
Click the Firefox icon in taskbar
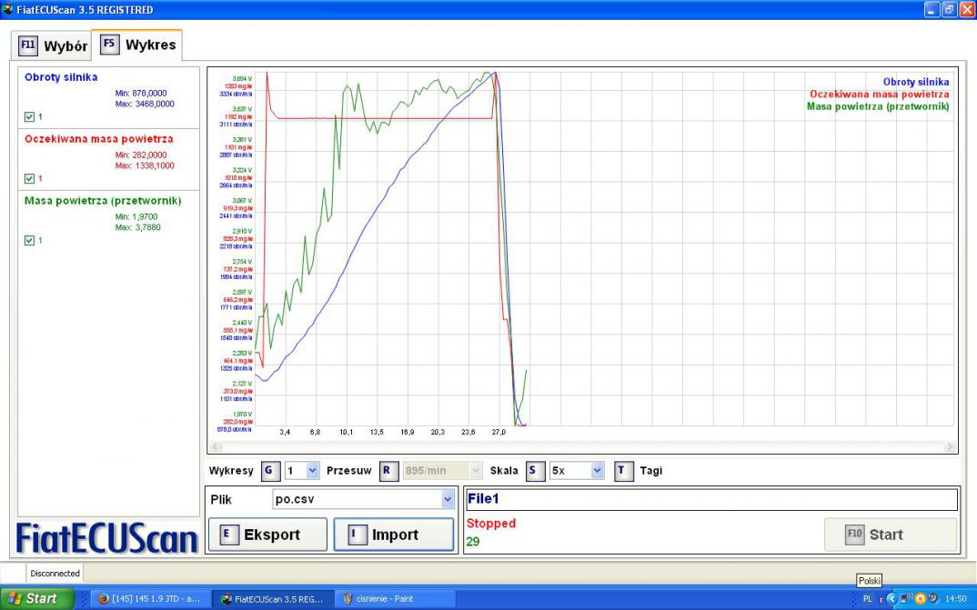(104, 599)
